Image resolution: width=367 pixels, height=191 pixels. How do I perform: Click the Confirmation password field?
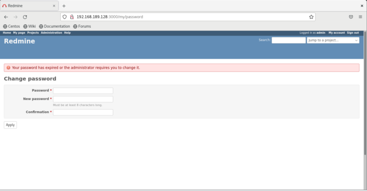tap(83, 112)
